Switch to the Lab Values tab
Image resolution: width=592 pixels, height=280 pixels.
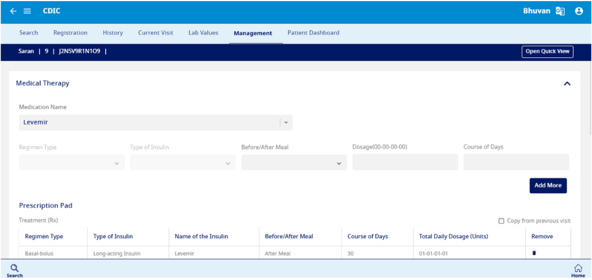point(203,33)
